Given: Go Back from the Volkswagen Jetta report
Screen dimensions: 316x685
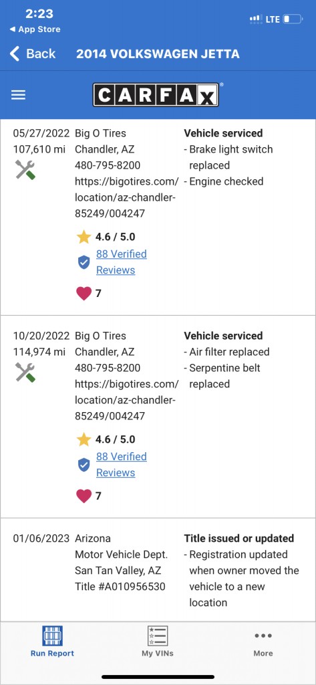Looking at the screenshot, I should click(x=33, y=54).
